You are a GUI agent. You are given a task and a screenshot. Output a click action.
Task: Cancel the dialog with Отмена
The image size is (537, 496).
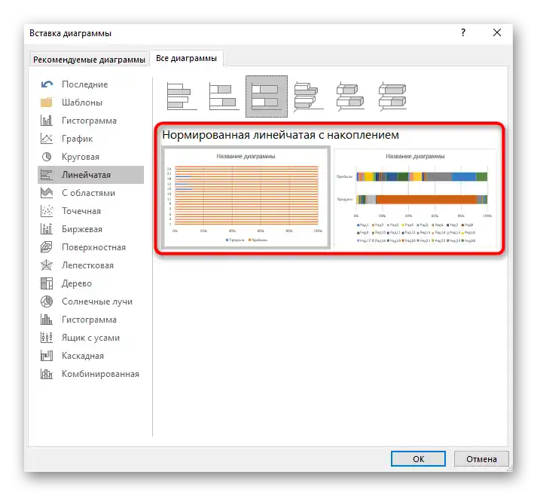[x=481, y=458]
